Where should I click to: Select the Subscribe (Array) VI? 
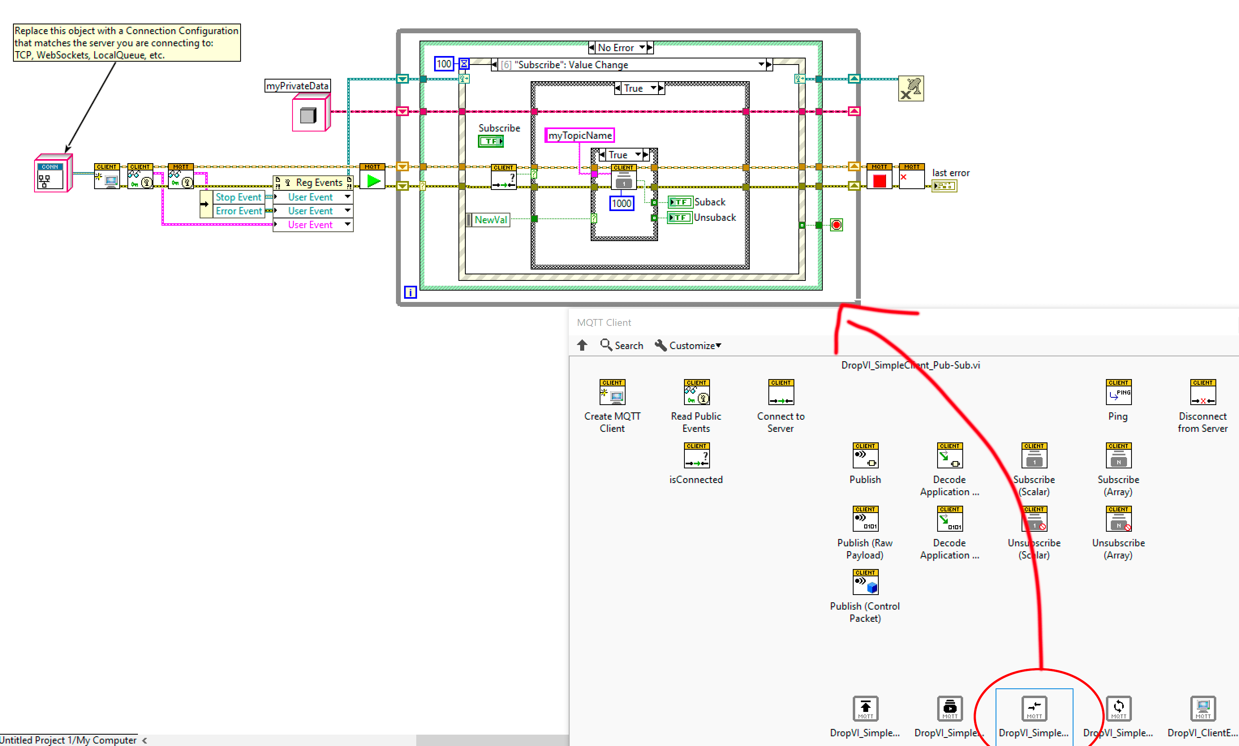pyautogui.click(x=1118, y=455)
